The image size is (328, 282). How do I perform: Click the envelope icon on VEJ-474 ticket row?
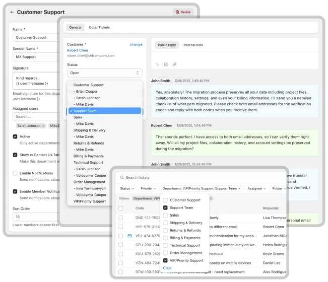(129, 236)
